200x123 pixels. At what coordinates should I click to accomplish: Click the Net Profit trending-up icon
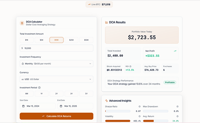coord(175,51)
